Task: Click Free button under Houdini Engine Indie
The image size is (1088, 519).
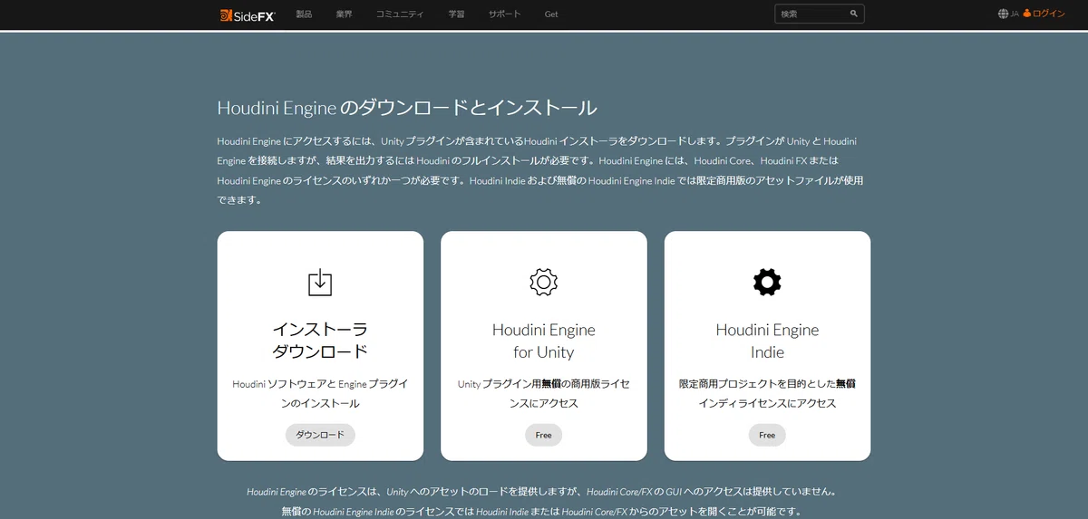Action: pos(767,435)
